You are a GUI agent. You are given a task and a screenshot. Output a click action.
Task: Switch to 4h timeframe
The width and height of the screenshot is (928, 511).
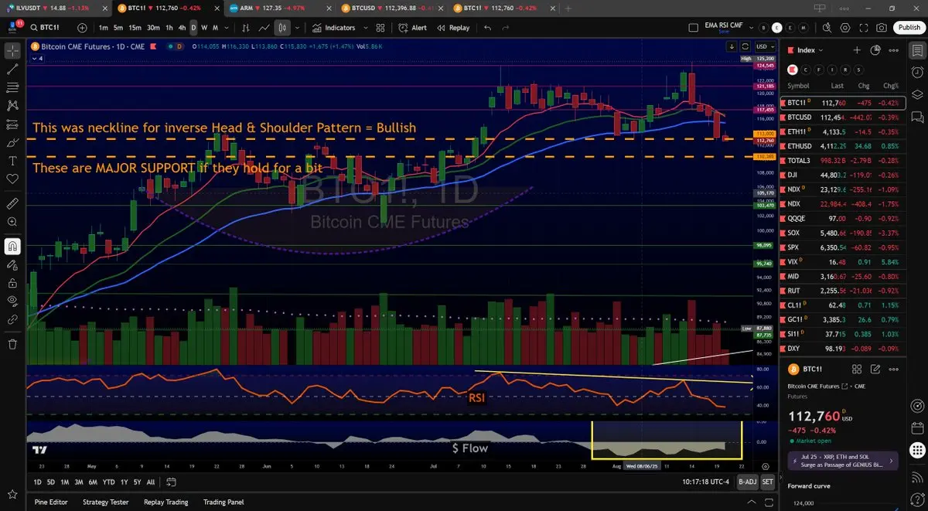click(x=182, y=28)
